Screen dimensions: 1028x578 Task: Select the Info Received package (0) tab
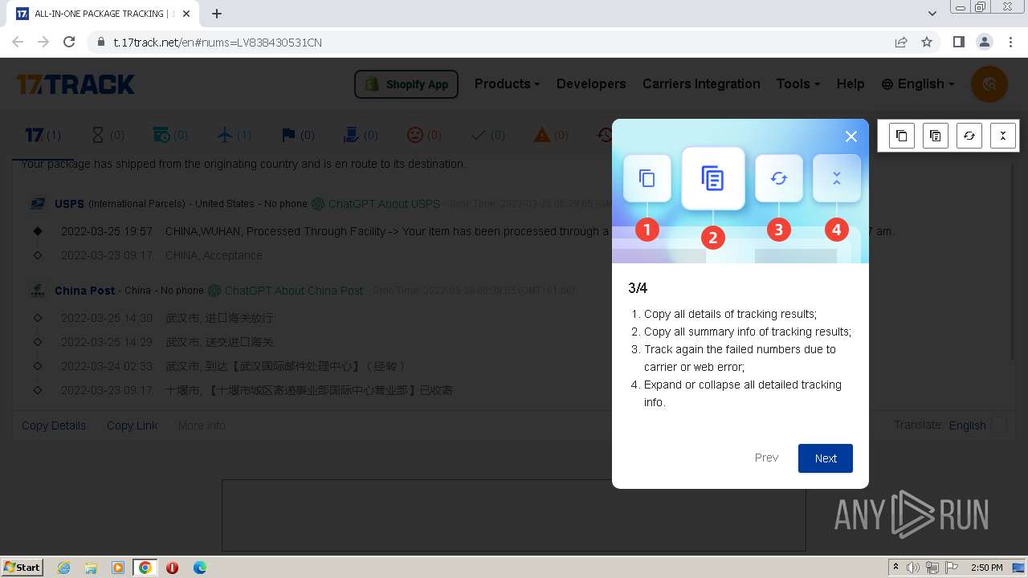click(x=170, y=135)
